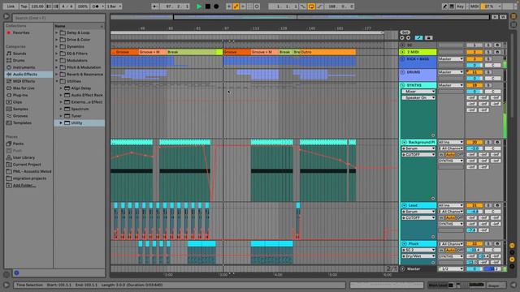Viewport: 520px width, 292px height.
Task: Toggle the In/Out section show button
Action: 512,245
